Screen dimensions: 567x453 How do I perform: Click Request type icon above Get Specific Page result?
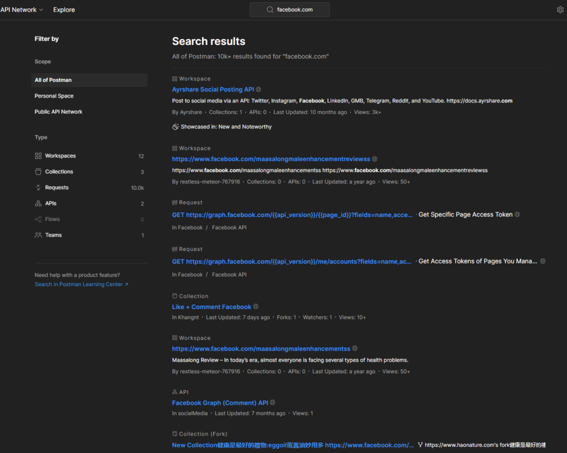point(174,203)
